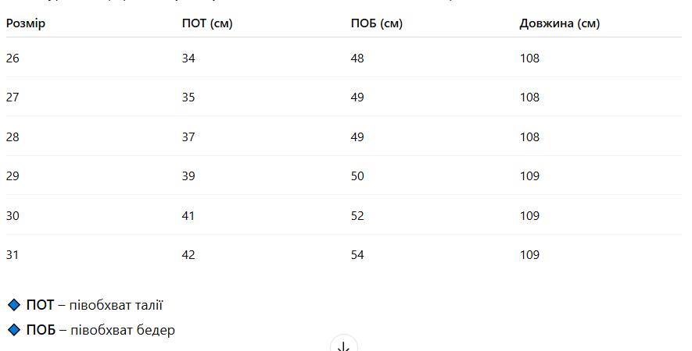Select the Розмір column header
692x351 pixels.
tap(26, 23)
